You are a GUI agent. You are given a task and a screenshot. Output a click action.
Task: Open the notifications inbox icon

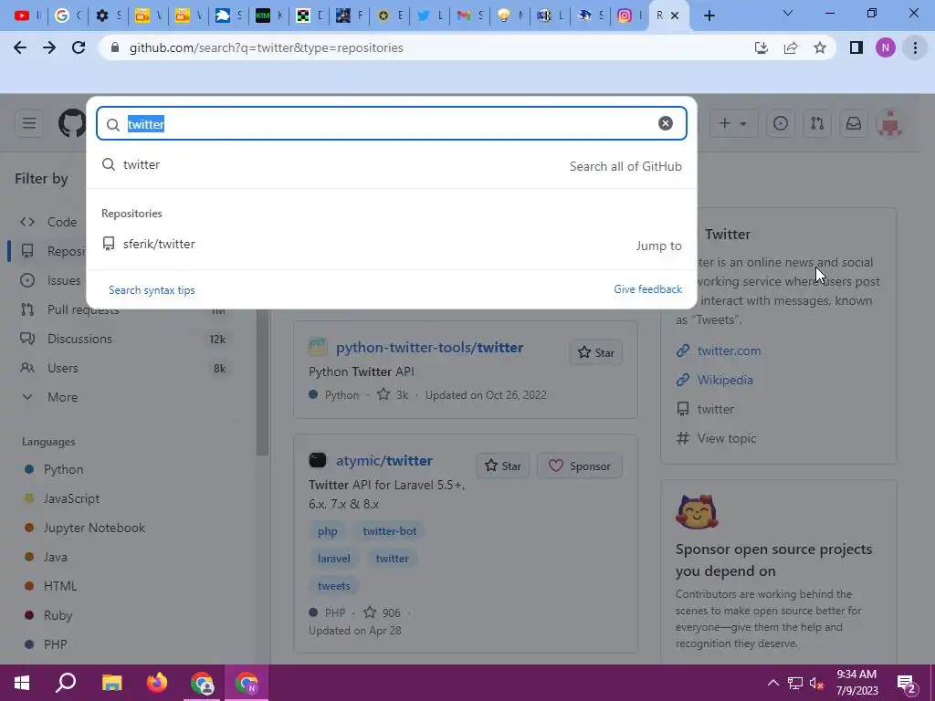click(854, 123)
